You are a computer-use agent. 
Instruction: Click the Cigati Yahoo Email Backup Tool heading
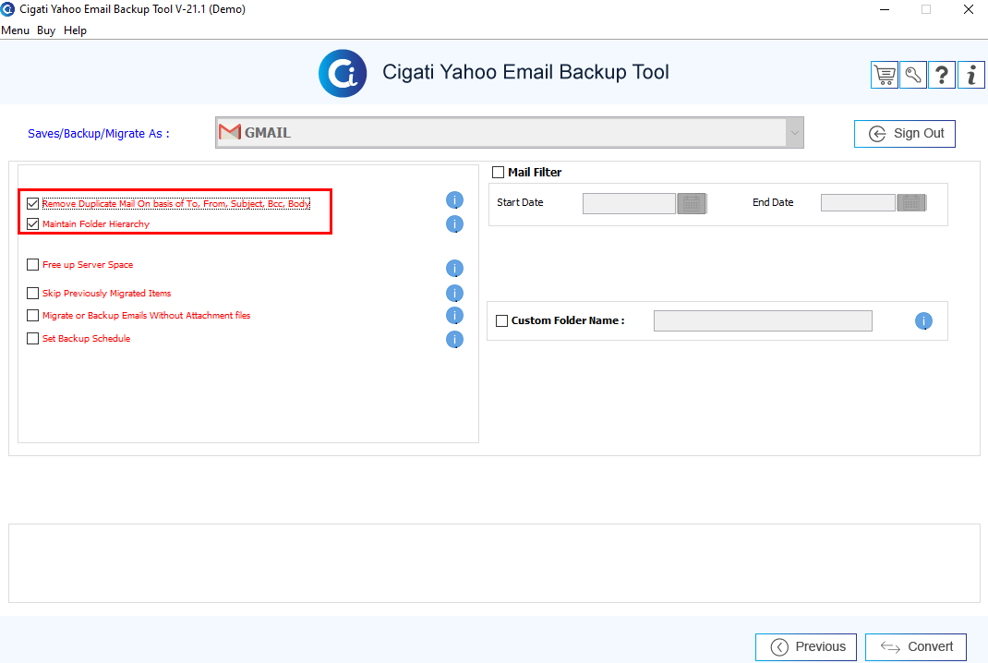525,72
